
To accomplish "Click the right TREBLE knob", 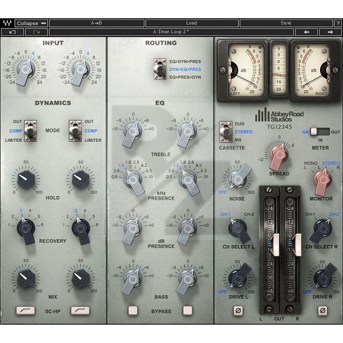I will (188, 133).
